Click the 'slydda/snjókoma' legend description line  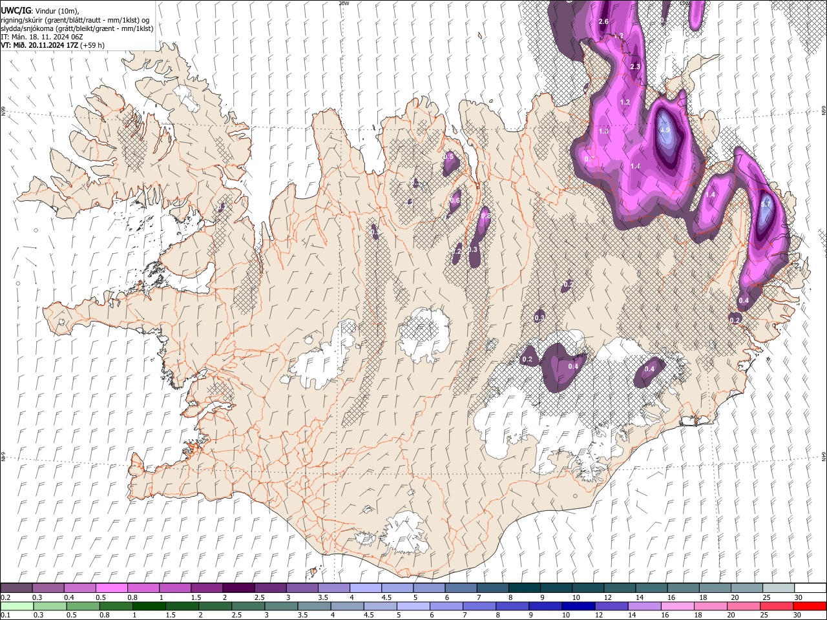tap(77, 28)
